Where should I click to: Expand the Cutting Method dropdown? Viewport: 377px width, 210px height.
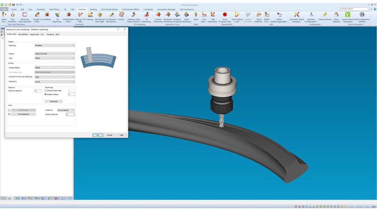coord(54,67)
